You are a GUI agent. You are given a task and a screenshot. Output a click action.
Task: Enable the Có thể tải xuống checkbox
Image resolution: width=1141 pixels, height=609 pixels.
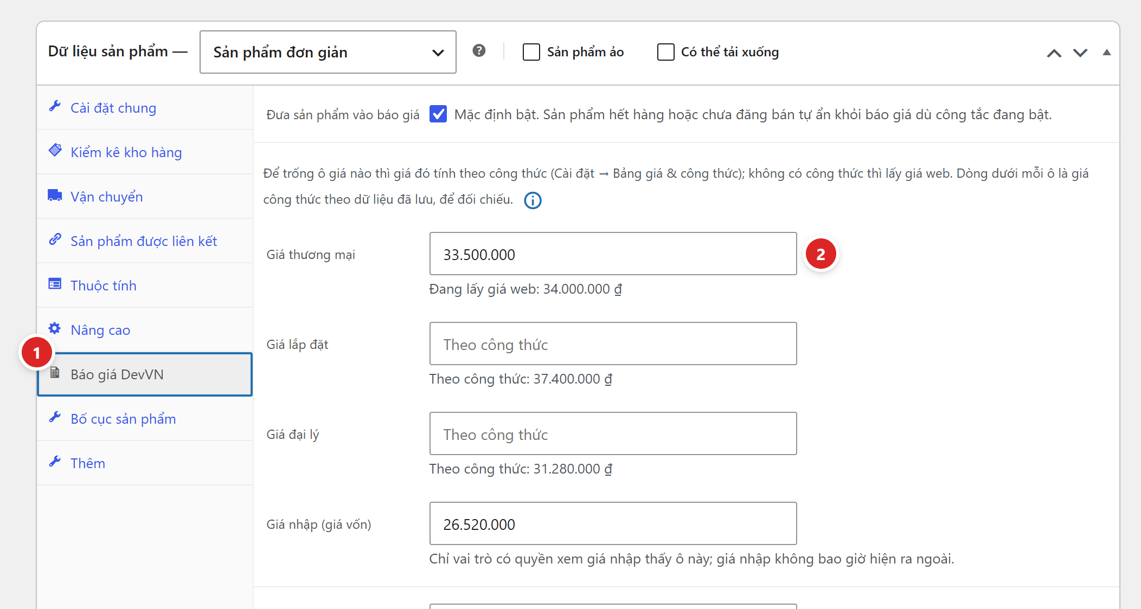pos(666,52)
